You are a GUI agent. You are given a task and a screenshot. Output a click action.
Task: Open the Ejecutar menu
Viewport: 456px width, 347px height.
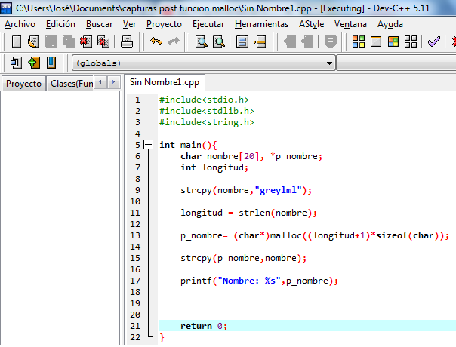208,24
